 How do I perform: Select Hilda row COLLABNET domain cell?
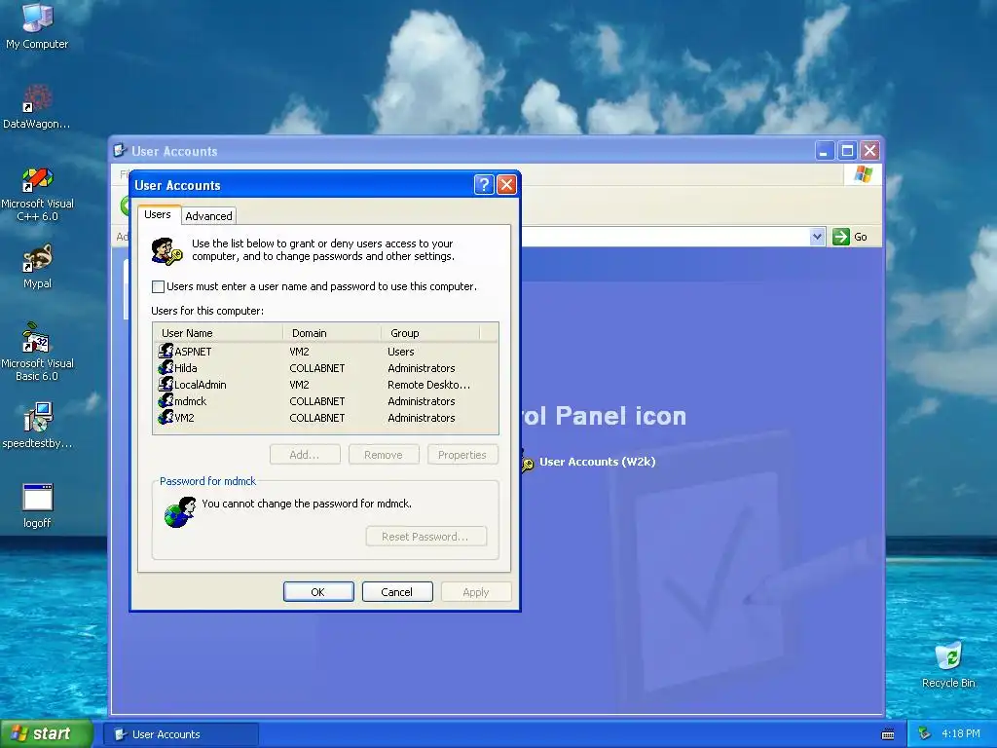pos(316,368)
